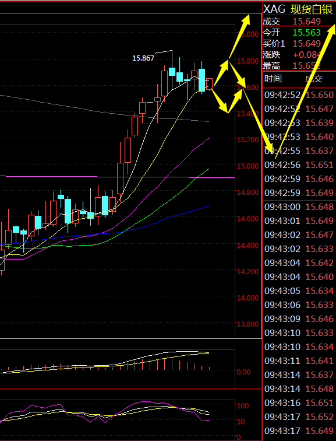The image size is (336, 441).
Task: Select the 买价1 15.649 bid row
Action: point(291,44)
